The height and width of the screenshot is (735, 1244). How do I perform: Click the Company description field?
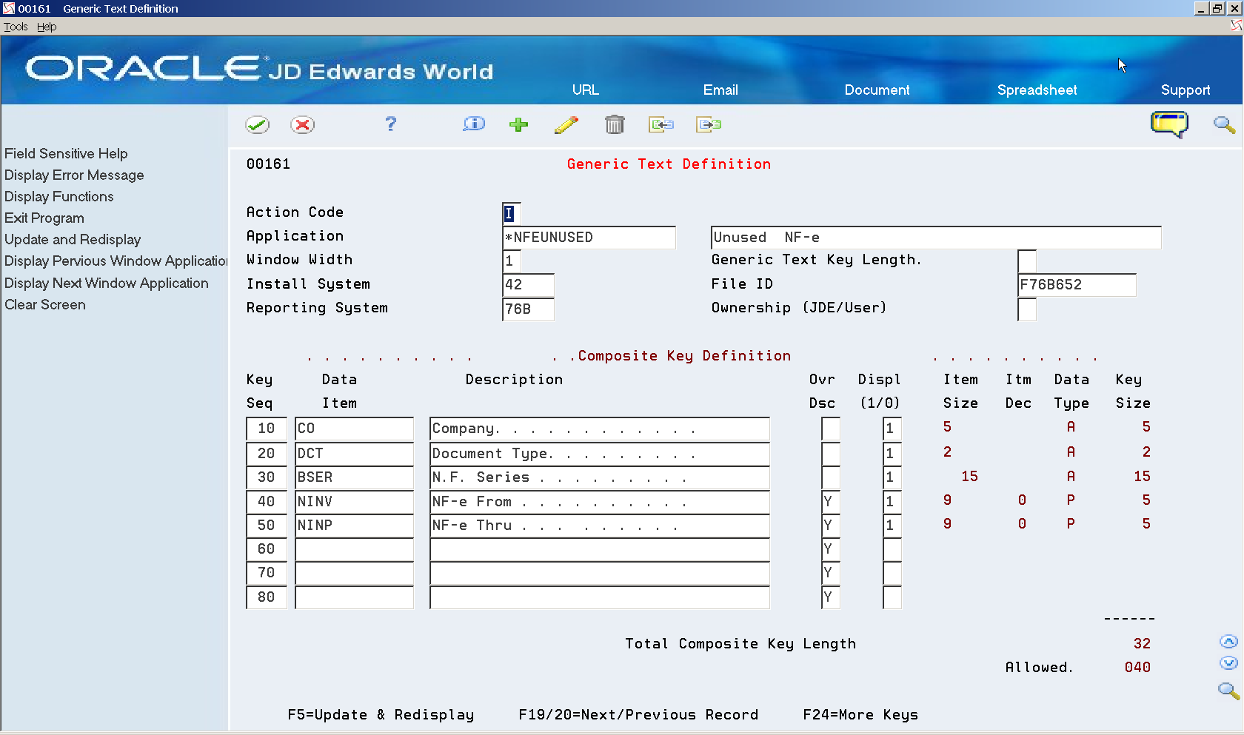(600, 429)
